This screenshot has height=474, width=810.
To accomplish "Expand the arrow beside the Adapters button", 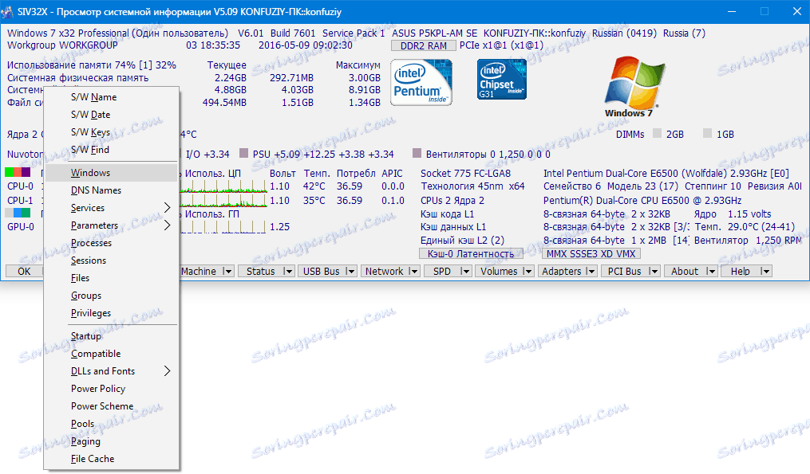I will [591, 272].
